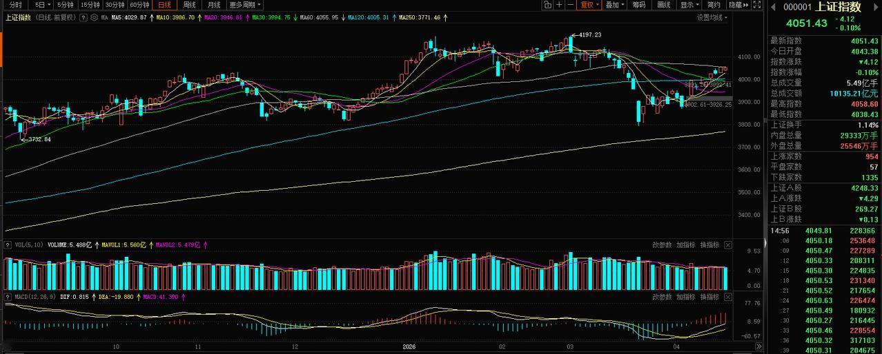Expand the 设置均线 dropdown

click(x=711, y=18)
